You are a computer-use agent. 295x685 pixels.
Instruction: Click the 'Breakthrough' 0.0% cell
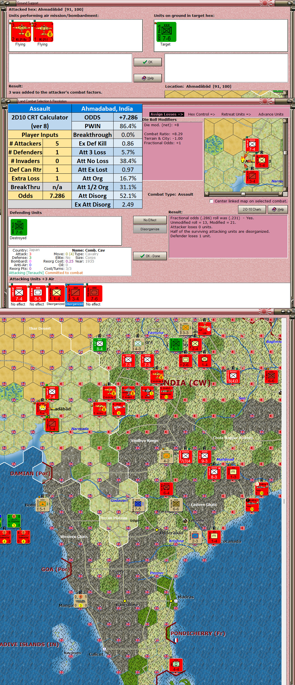(x=128, y=135)
